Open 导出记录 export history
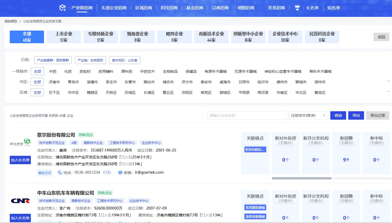This screenshot has width=392, height=223. coord(378,115)
